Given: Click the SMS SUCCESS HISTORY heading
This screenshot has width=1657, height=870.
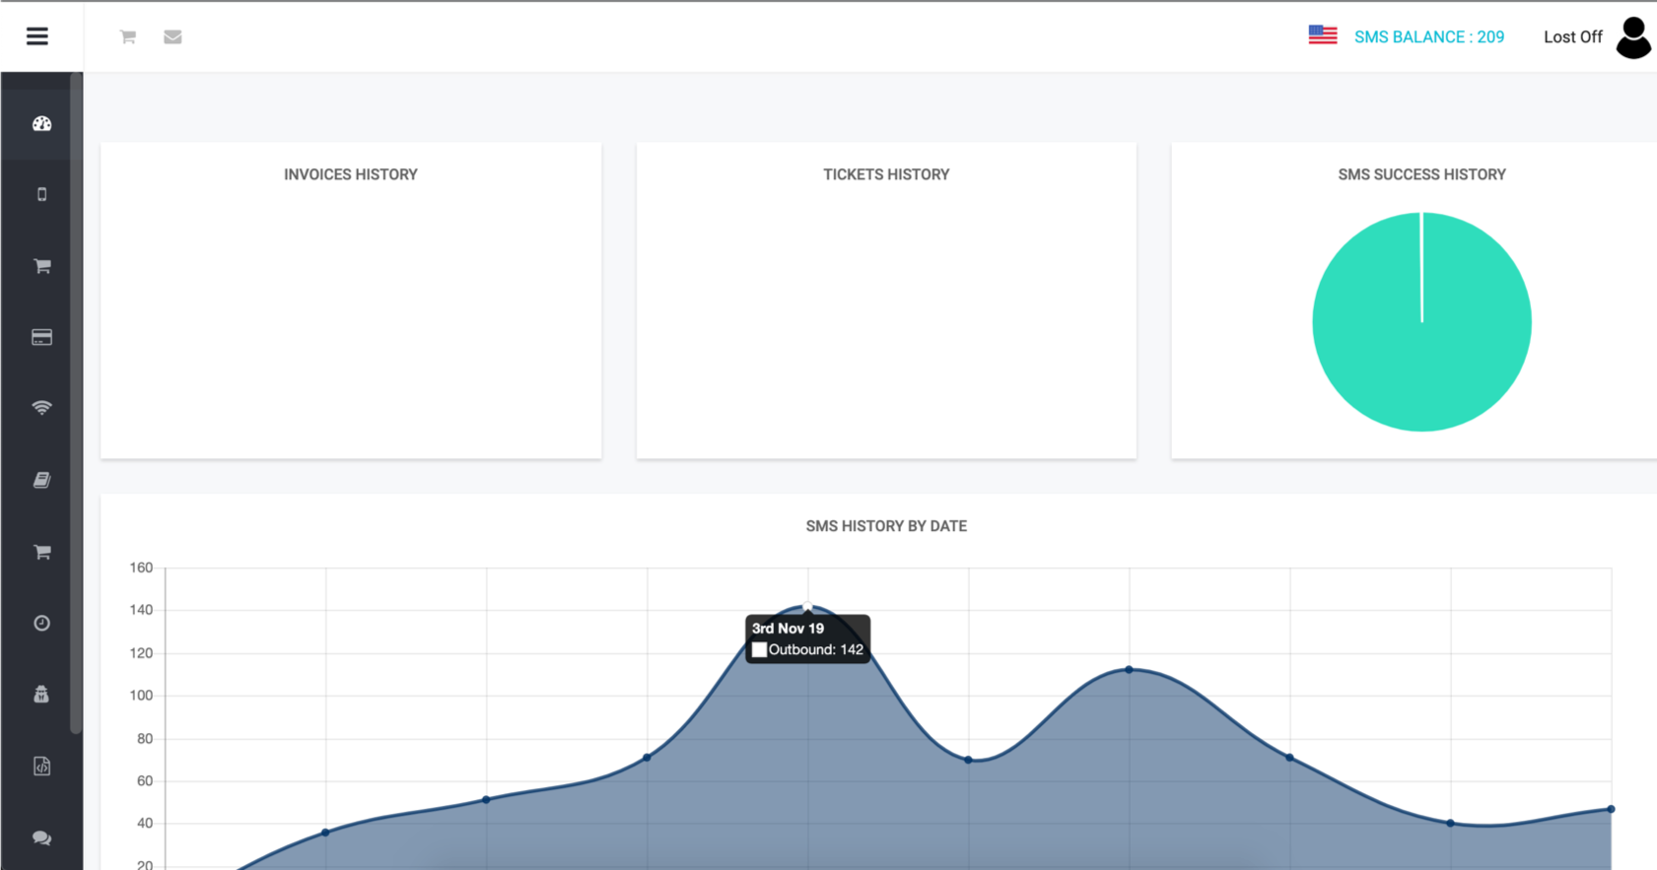Looking at the screenshot, I should (x=1421, y=174).
